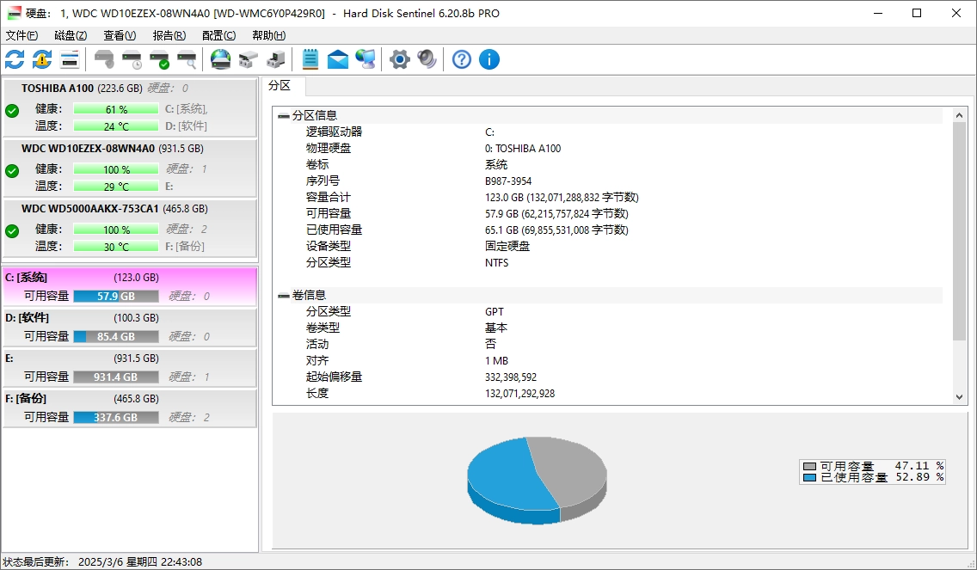Open the blue notepad report icon
The image size is (977, 570).
coord(310,59)
